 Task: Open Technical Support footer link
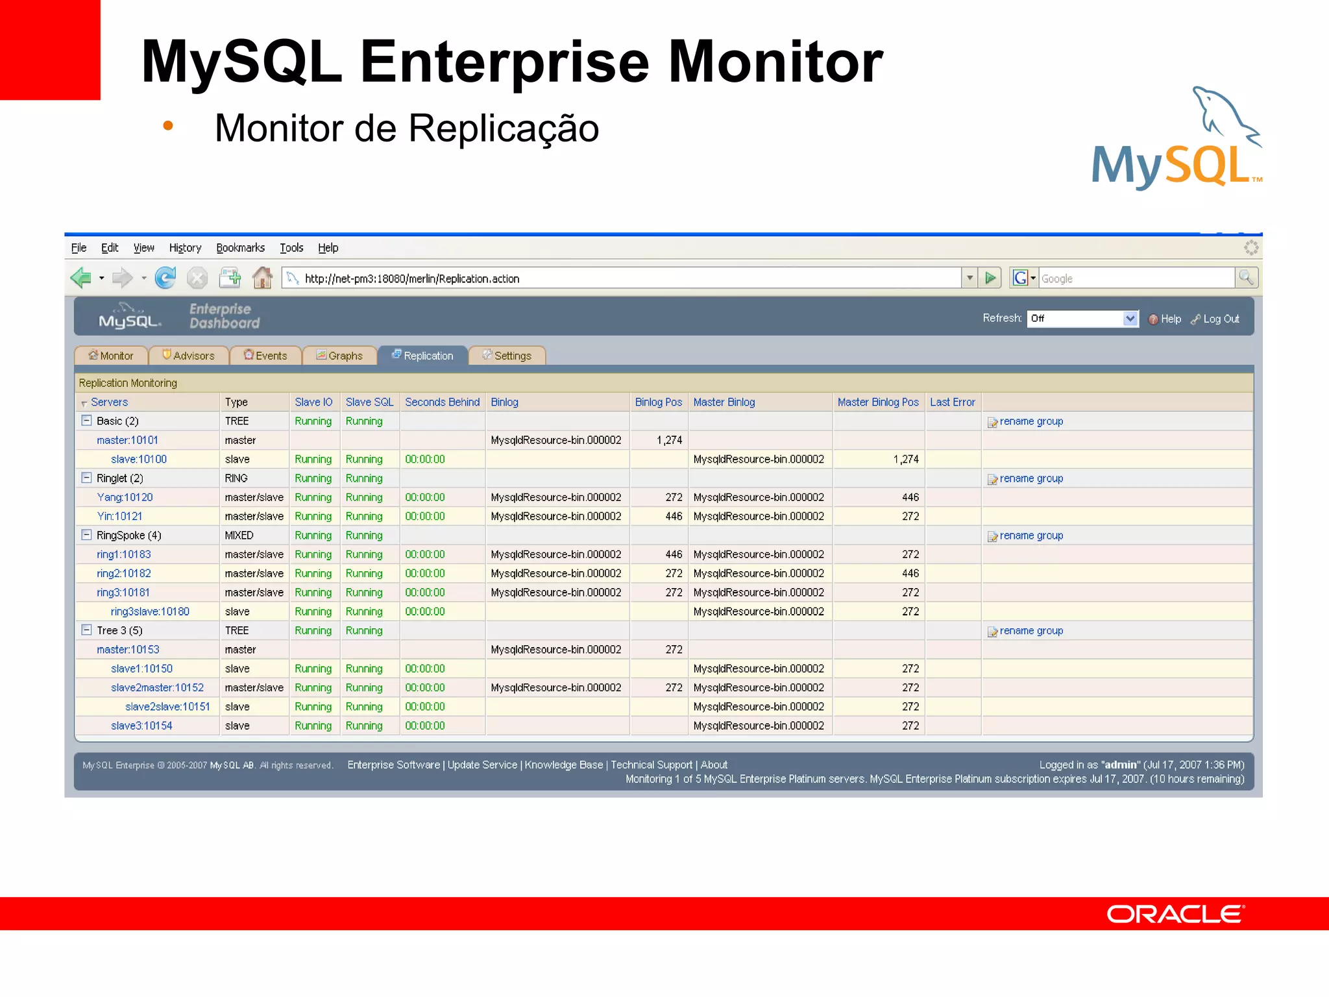click(652, 765)
